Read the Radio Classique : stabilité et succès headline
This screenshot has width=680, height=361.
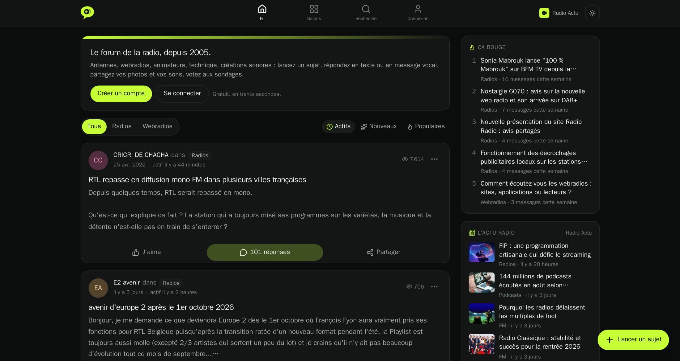click(x=540, y=342)
